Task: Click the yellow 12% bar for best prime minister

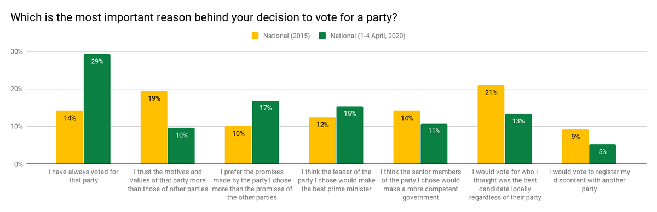Action: tap(322, 141)
